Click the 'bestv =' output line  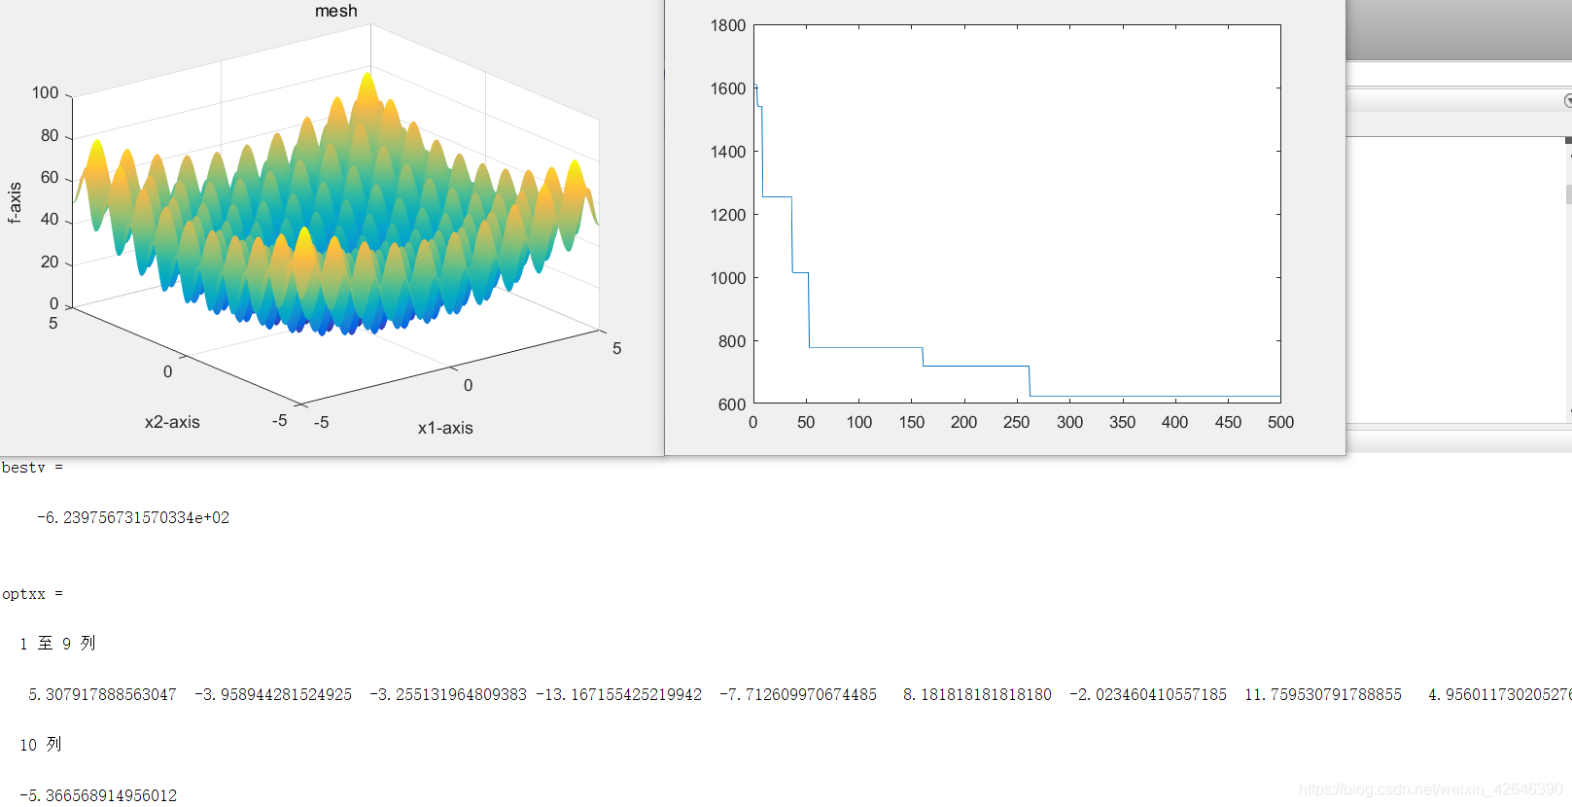click(32, 468)
